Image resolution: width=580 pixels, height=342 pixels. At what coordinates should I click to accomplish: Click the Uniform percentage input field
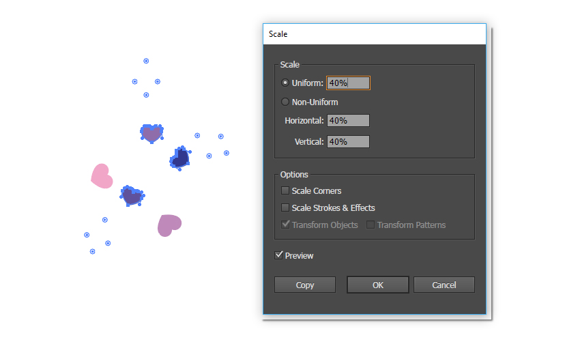348,83
